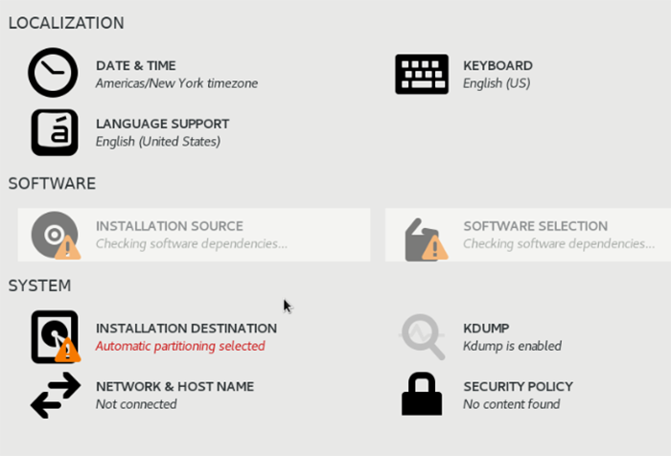
Task: Click the Security Policy padlock icon
Action: click(x=422, y=394)
